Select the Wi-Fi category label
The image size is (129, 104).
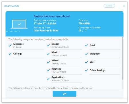coord(92,62)
